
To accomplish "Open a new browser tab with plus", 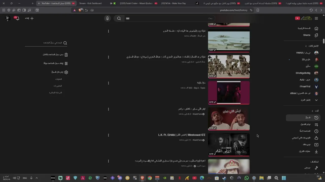I will pos(32,3).
